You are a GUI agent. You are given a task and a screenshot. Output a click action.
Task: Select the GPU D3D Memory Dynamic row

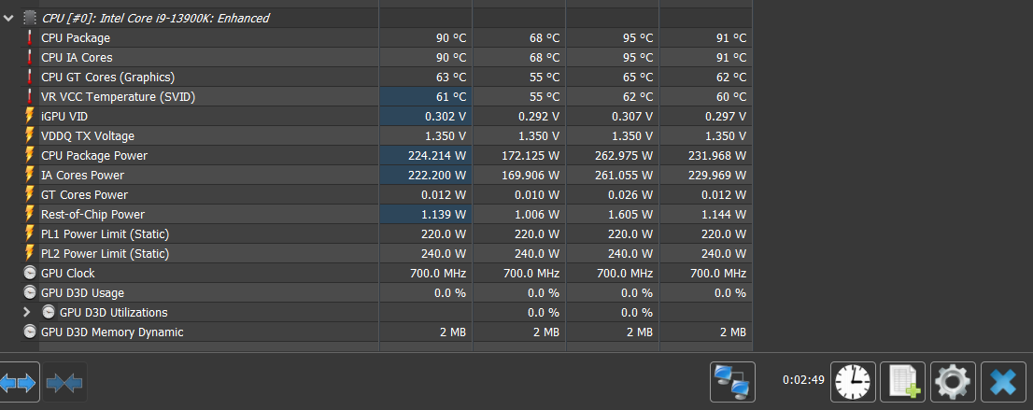click(112, 332)
